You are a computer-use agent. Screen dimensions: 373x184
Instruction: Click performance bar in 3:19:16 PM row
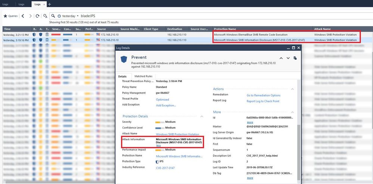click(89, 40)
